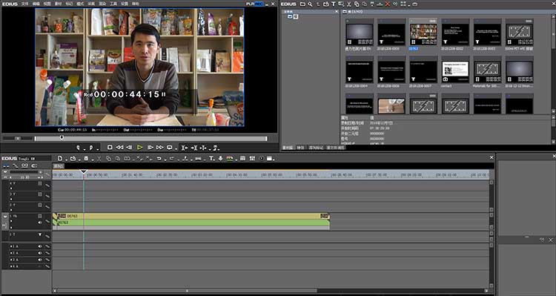Switch to the 特效 tab in bin panel

pos(300,148)
